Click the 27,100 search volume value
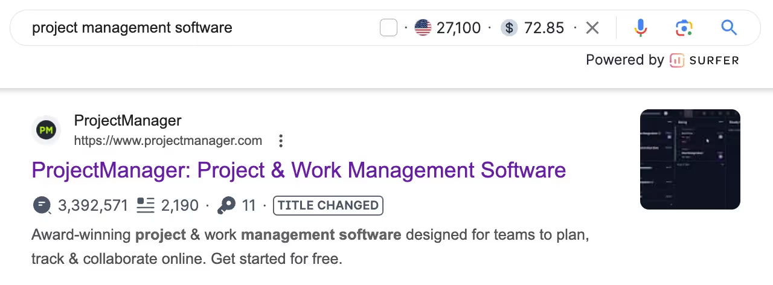Image resolution: width=773 pixels, height=285 pixels. click(458, 28)
